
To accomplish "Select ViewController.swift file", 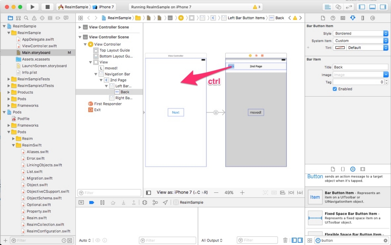I will coord(39,46).
